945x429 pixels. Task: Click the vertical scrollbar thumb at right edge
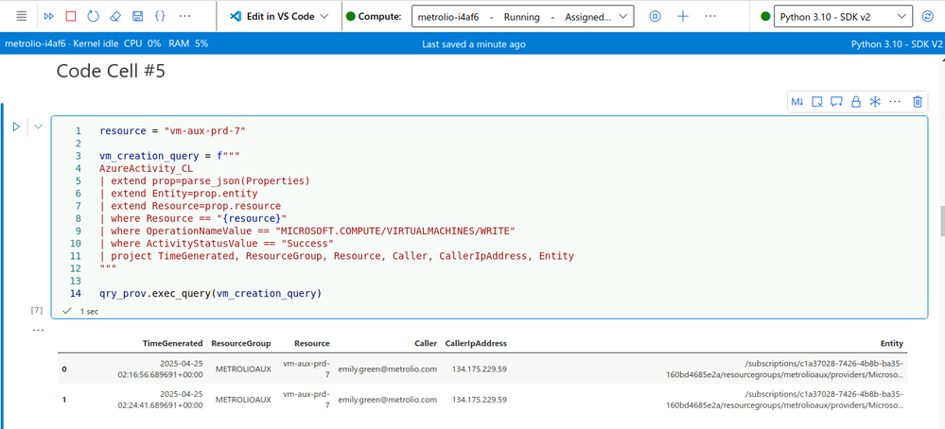pyautogui.click(x=942, y=221)
